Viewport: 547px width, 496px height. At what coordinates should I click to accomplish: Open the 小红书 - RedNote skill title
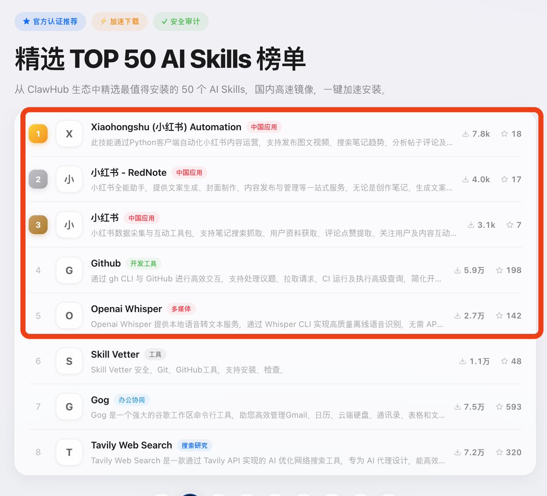tap(129, 173)
